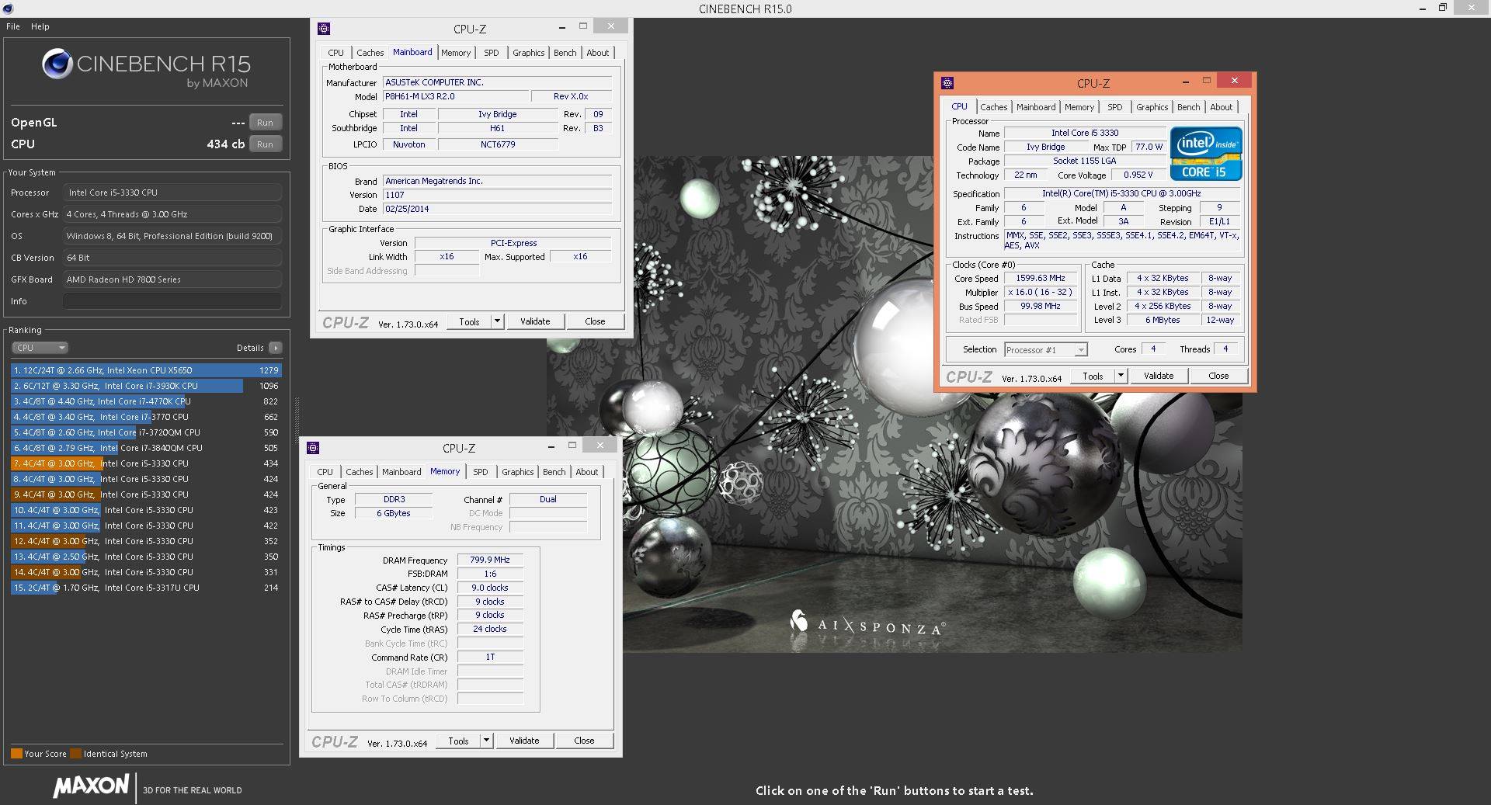The width and height of the screenshot is (1491, 805).
Task: Open the File menu
Action: (13, 26)
